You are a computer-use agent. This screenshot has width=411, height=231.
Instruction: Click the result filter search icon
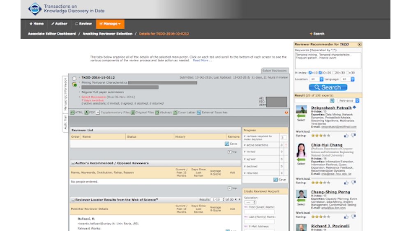tap(332, 101)
